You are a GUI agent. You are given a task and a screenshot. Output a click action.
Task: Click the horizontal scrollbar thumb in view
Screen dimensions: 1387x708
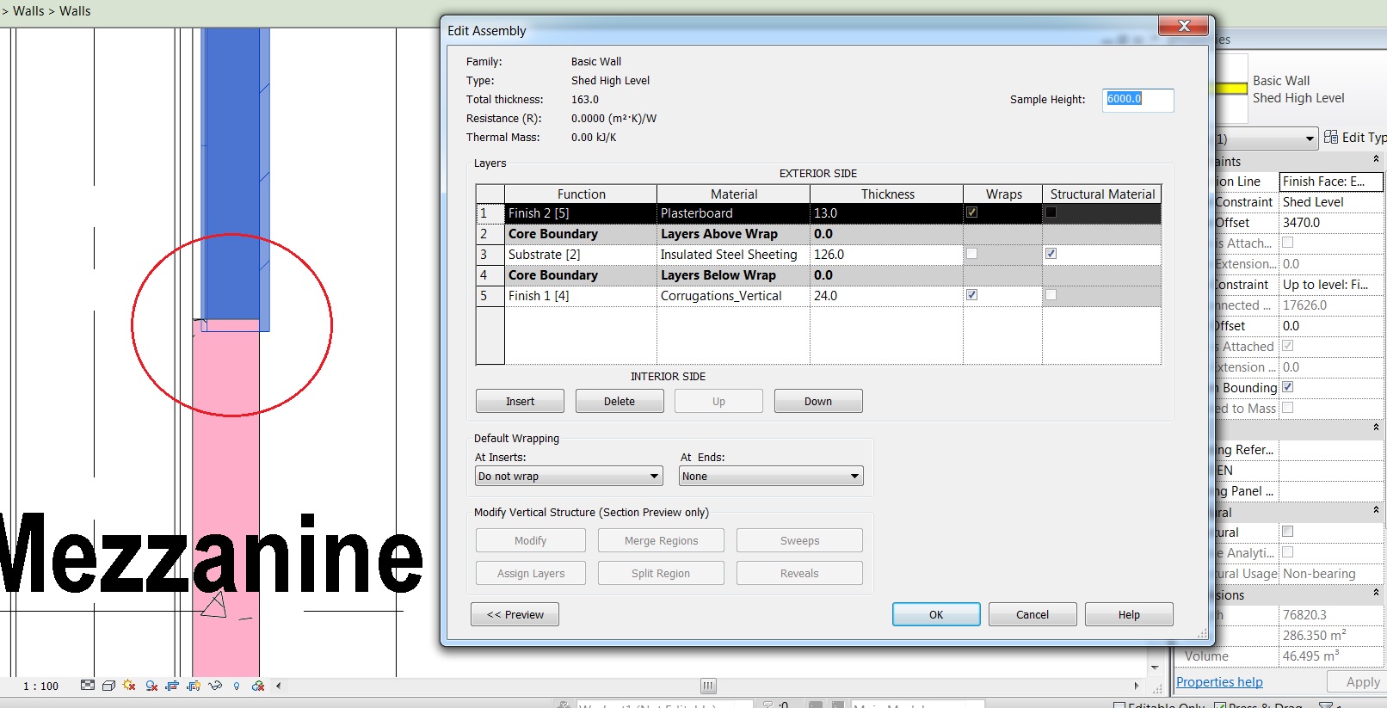click(x=708, y=686)
